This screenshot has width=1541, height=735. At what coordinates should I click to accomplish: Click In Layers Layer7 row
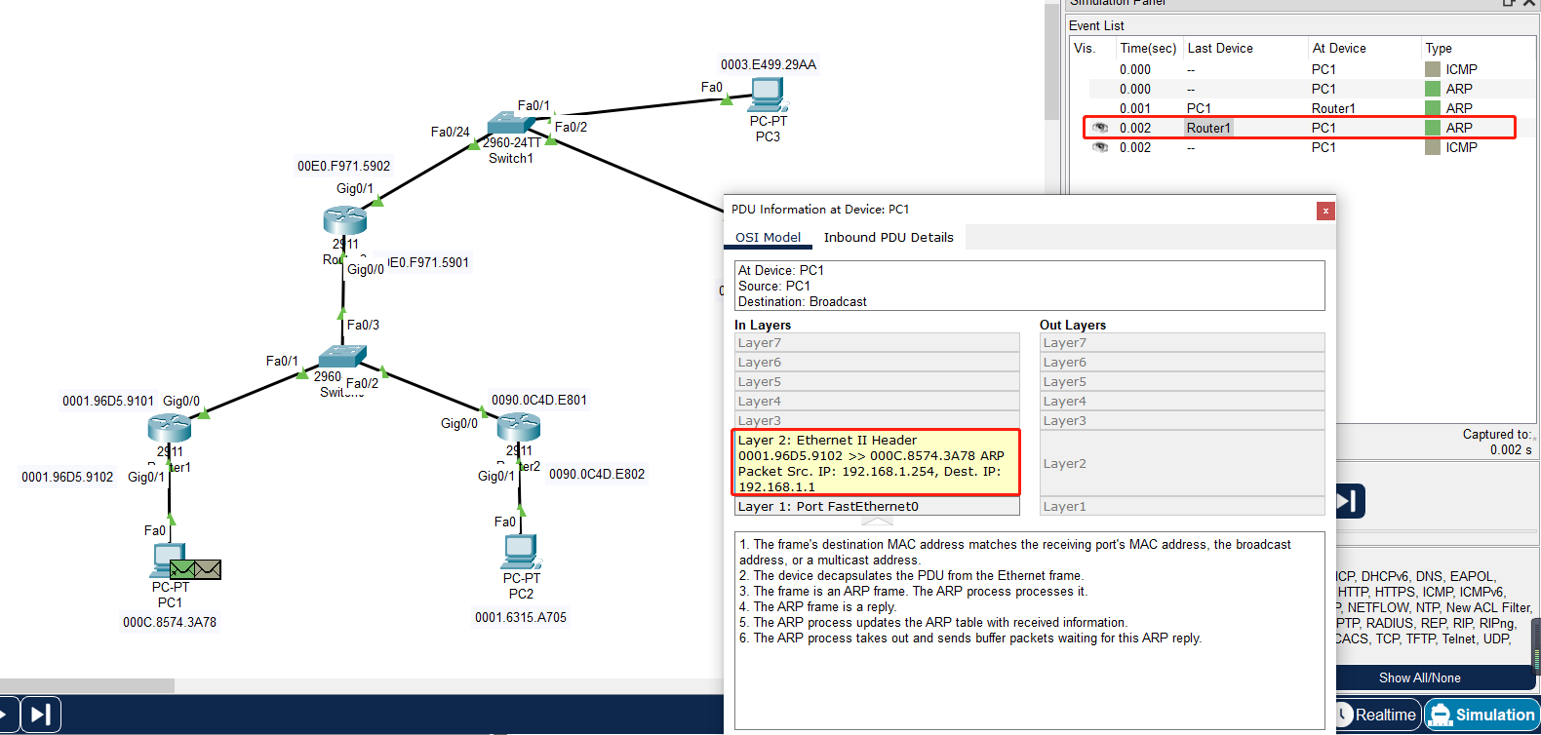tap(877, 343)
